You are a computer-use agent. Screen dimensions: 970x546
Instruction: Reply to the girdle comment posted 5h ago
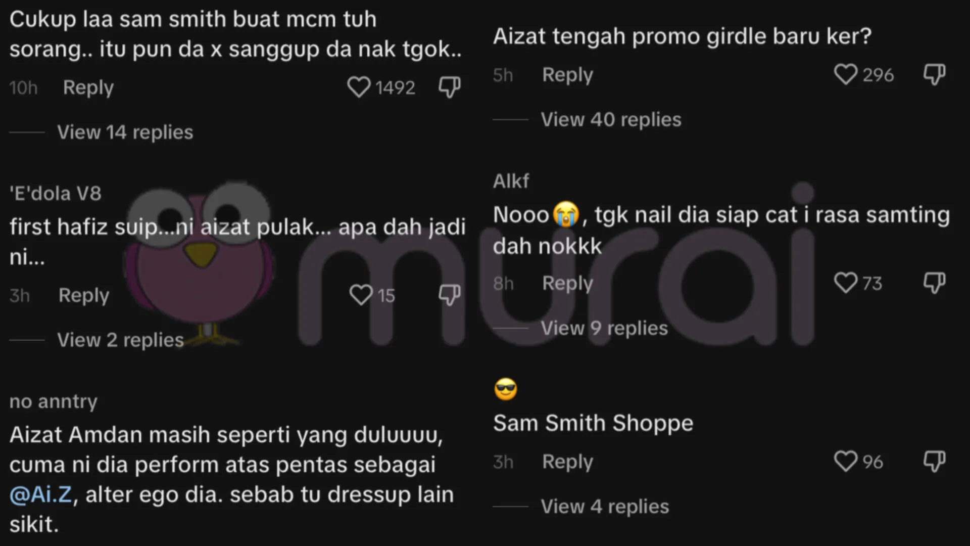click(567, 75)
